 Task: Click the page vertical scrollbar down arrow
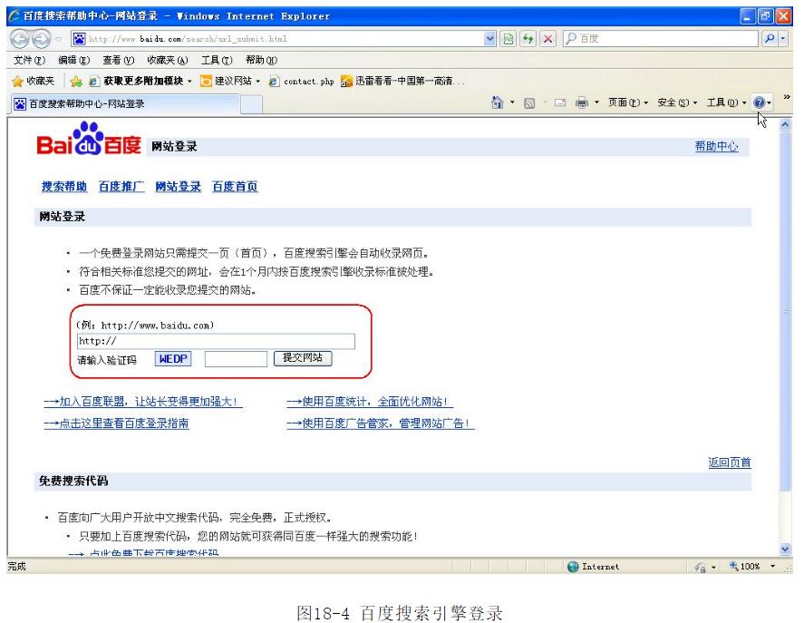pos(785,550)
